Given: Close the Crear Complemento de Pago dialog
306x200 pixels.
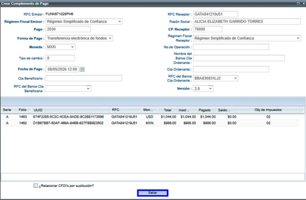Looking at the screenshot, I should (x=303, y=3).
